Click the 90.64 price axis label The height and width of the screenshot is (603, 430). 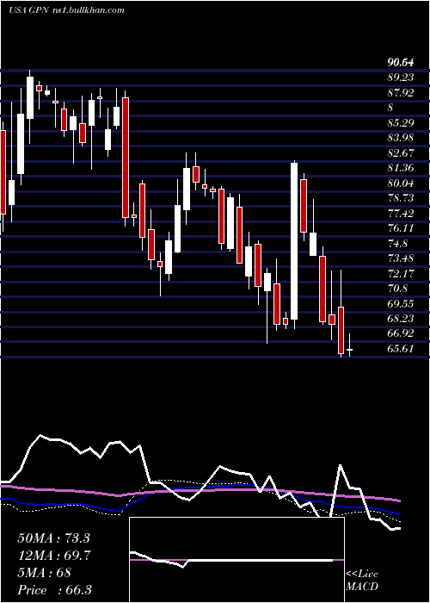[x=401, y=62]
